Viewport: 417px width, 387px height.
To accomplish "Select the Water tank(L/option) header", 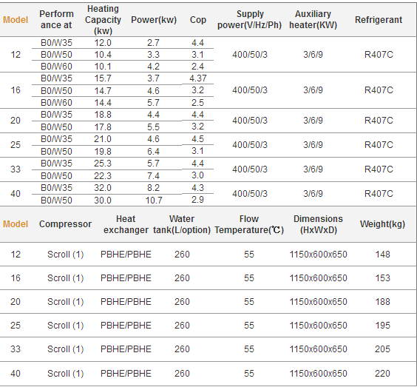I will pos(182,224).
